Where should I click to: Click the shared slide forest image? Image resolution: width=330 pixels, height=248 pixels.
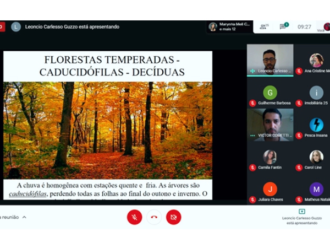click(x=108, y=130)
